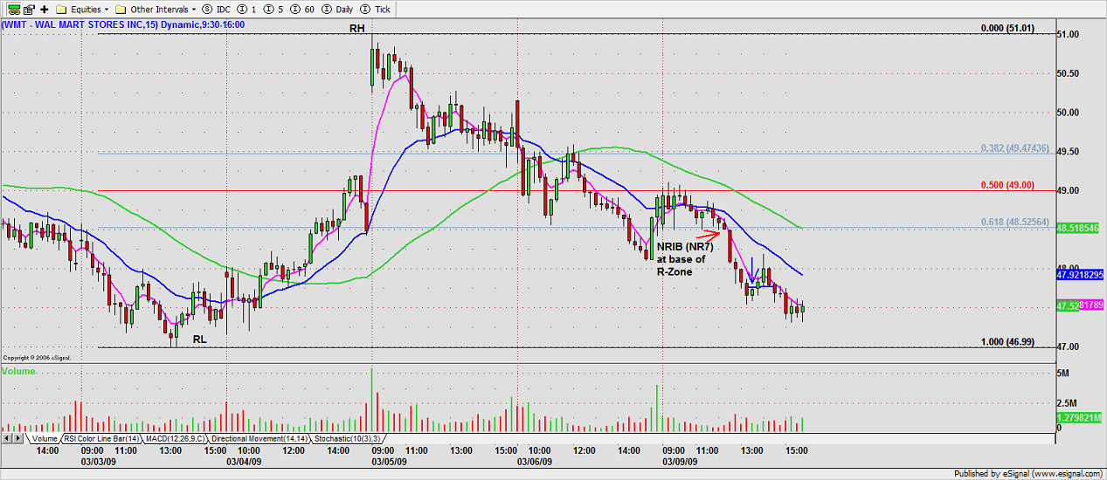1107x480 pixels.
Task: Click the 0.000 (51.01) Fibonacci label
Action: tap(1007, 28)
